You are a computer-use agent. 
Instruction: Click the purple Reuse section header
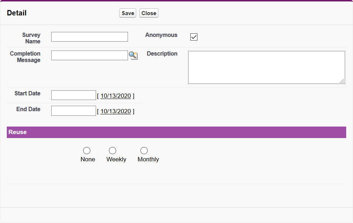[x=176, y=132]
